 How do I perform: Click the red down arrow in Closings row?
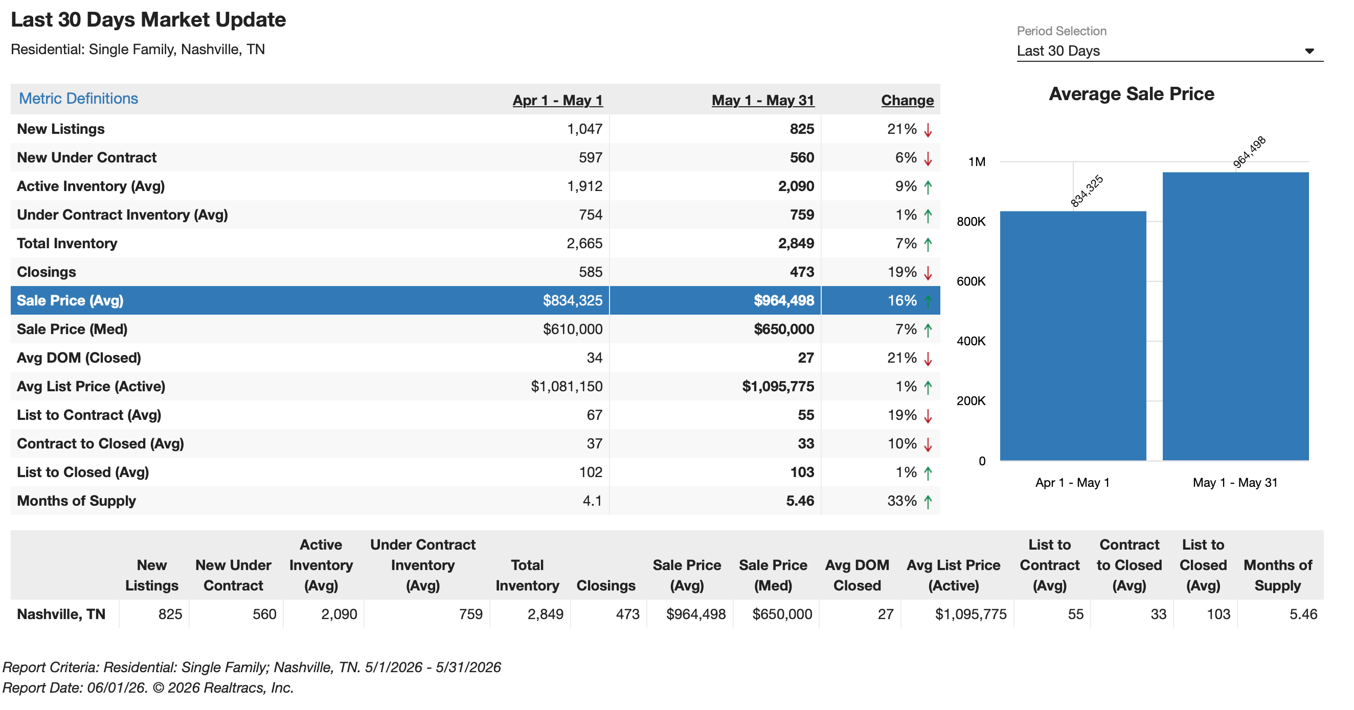(928, 273)
